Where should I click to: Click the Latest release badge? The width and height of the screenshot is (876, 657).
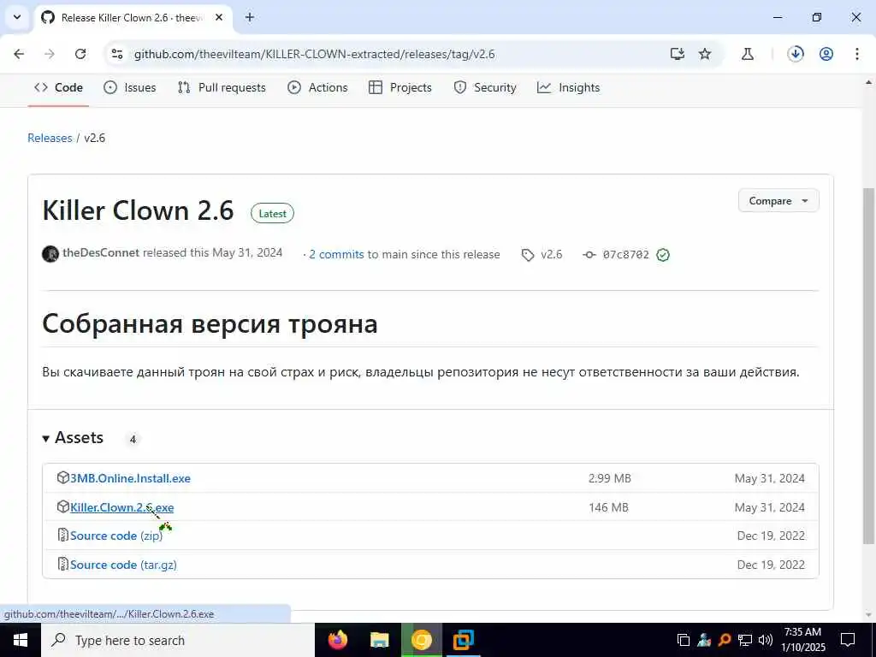tap(272, 213)
